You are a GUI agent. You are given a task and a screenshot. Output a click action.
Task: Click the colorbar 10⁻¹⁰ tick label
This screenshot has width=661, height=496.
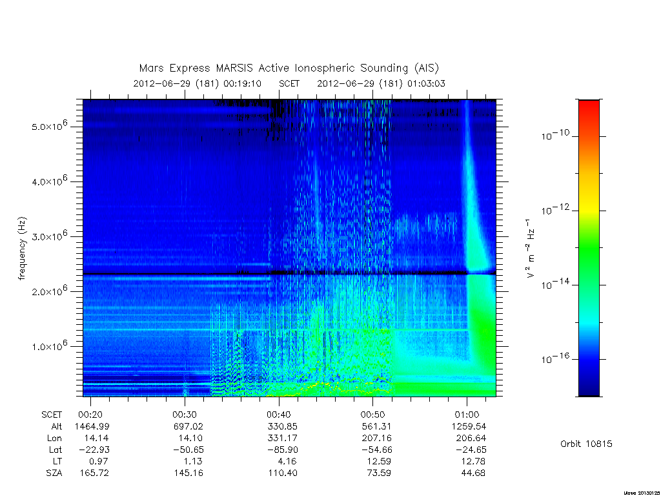coord(555,136)
